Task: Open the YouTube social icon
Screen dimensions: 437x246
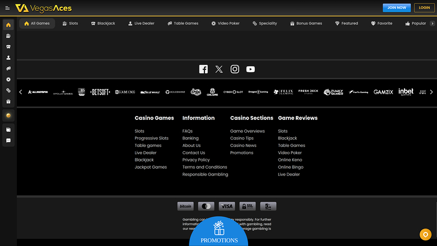Action: click(x=250, y=69)
